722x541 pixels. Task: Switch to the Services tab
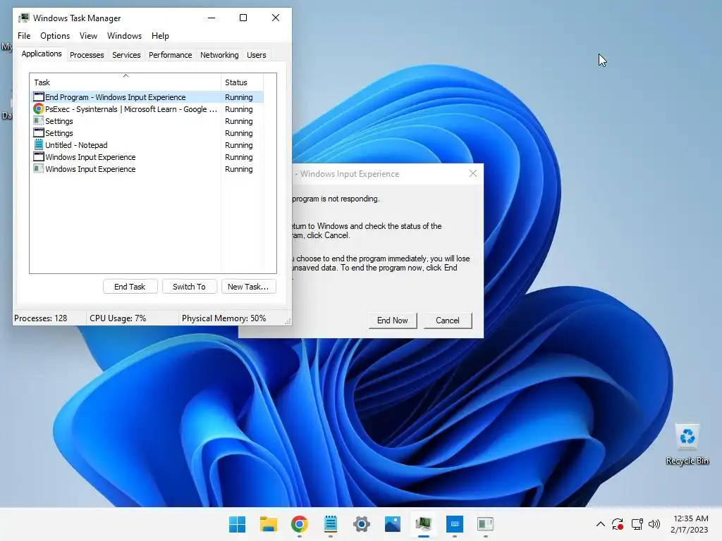pos(126,55)
